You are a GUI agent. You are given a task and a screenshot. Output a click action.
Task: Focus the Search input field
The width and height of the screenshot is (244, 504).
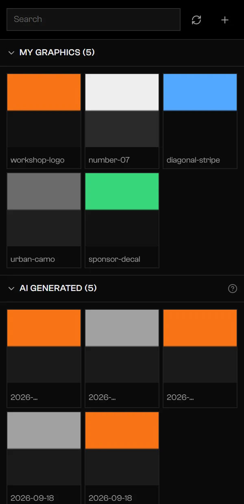[x=94, y=20]
